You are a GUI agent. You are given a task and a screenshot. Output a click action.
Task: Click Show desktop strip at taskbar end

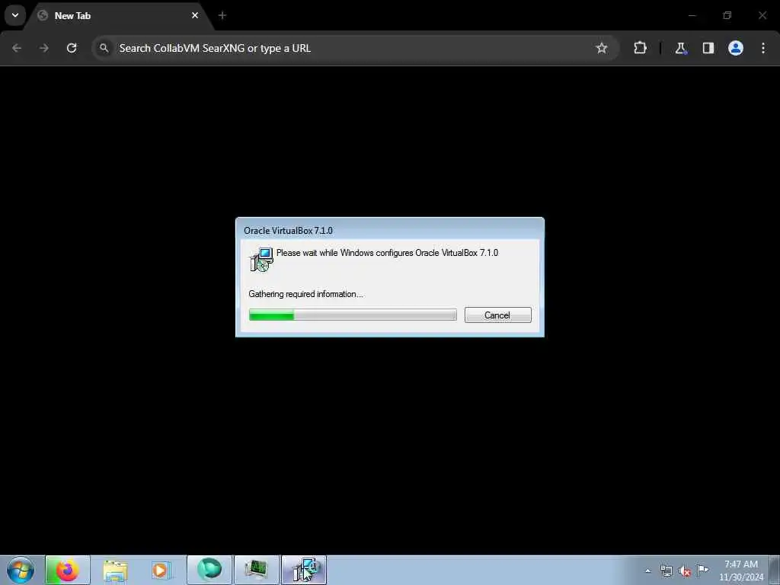point(775,570)
